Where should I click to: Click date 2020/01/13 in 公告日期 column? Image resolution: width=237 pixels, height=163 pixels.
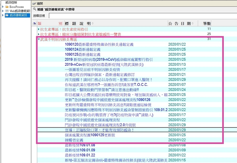(177, 64)
